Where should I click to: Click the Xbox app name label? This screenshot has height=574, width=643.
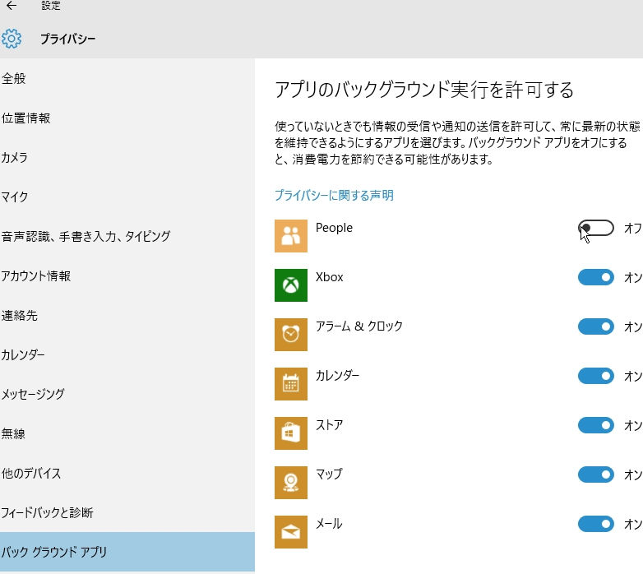[329, 277]
